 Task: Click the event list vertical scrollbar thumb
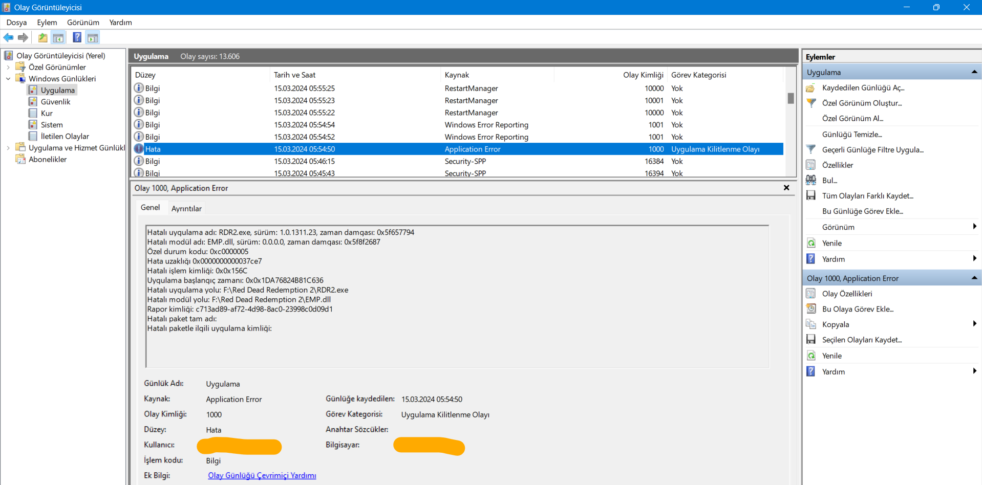coord(791,98)
